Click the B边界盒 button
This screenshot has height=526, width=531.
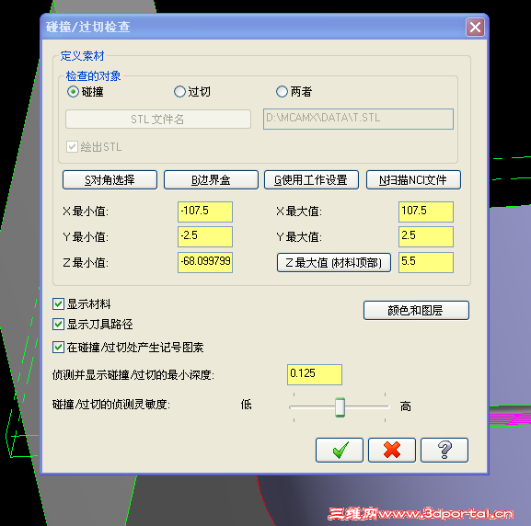(211, 179)
